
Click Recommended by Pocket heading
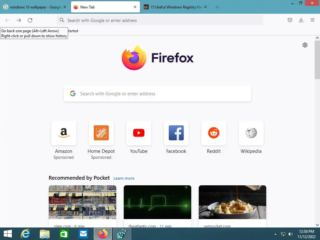(x=79, y=178)
